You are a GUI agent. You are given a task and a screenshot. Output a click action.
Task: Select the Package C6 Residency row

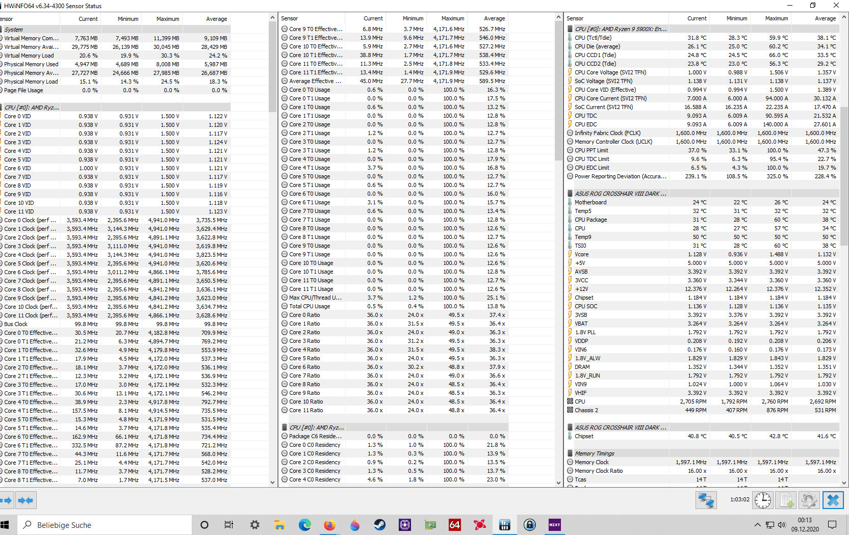[x=395, y=436]
